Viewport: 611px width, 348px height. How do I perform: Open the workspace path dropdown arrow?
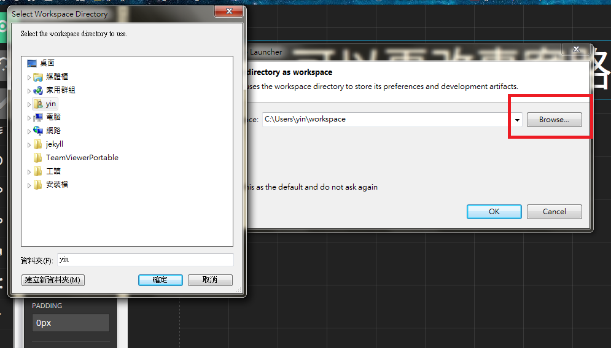pos(517,120)
